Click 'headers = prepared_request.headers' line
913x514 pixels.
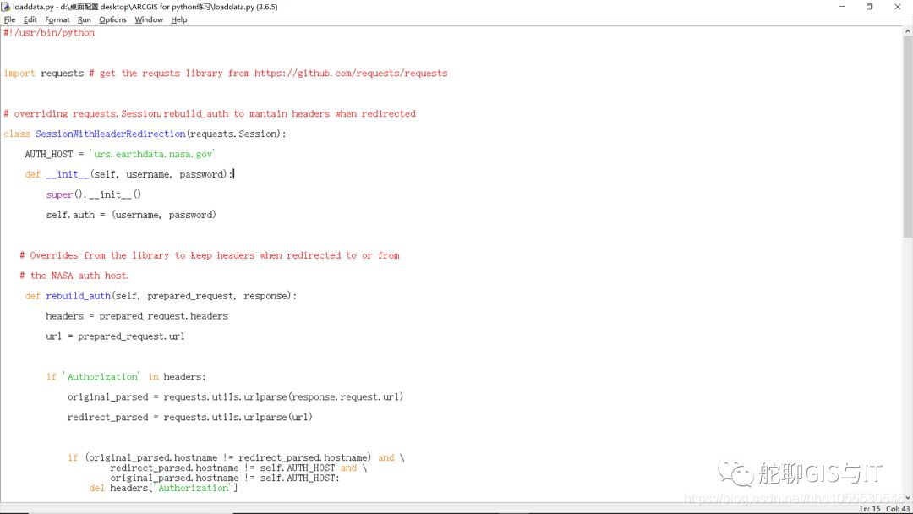(x=137, y=316)
